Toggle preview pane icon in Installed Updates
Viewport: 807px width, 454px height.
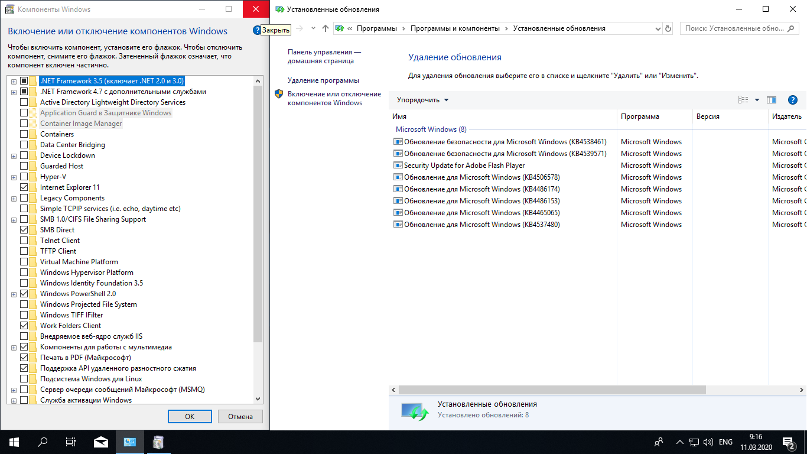[x=772, y=100]
